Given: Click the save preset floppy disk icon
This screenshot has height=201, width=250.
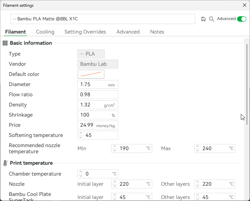Looking at the screenshot, I should [x=203, y=19].
